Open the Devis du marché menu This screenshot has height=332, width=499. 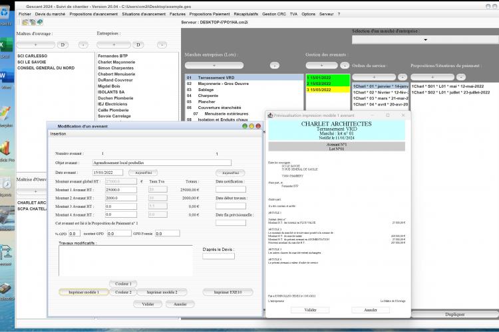click(50, 14)
